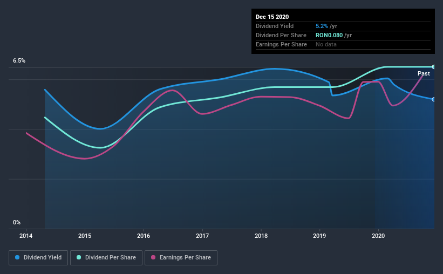Image resolution: width=443 pixels, height=274 pixels.
Task: Select the 2014 x-axis label
Action: click(26, 236)
